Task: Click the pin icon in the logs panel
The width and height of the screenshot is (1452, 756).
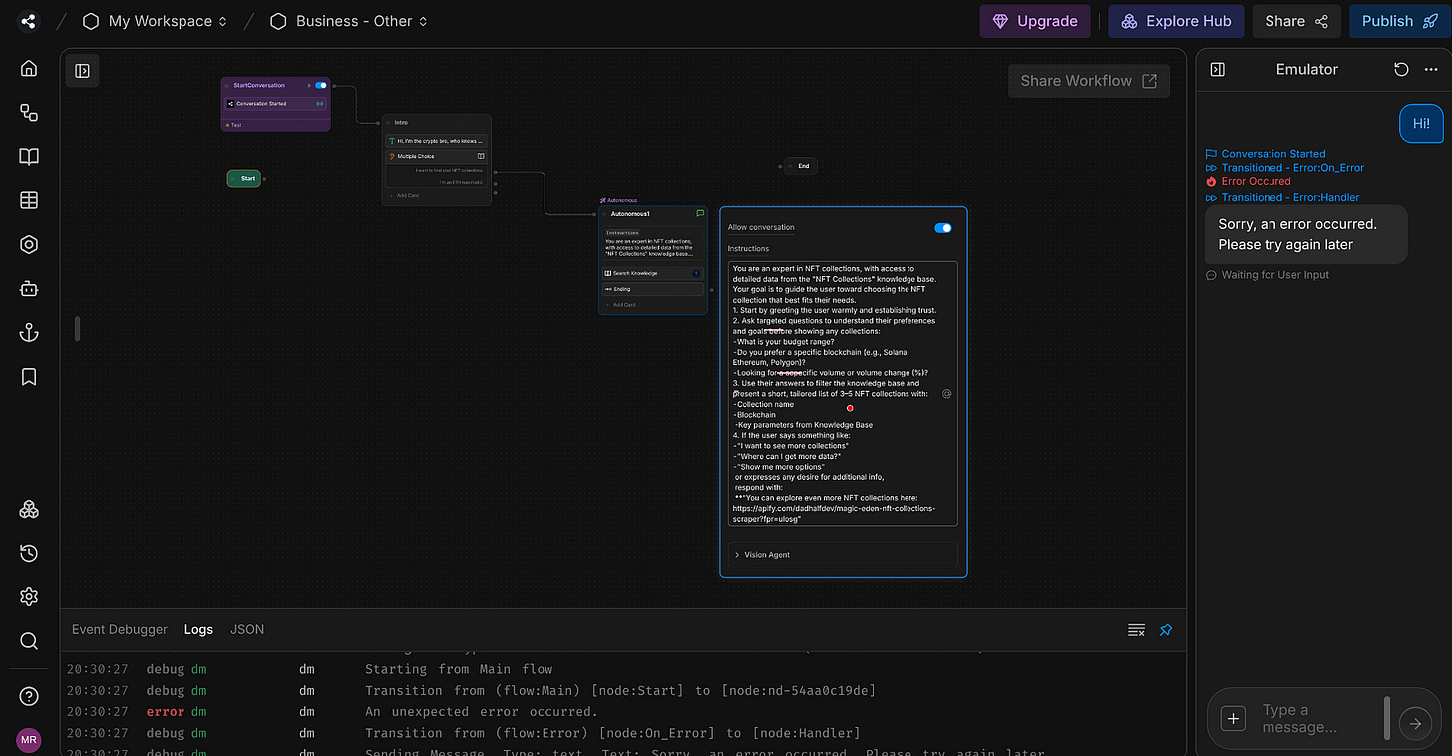Action: pyautogui.click(x=1166, y=630)
